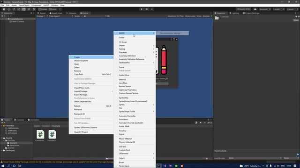Select the Resources folder in Project tree
The width and height of the screenshot is (300, 168).
pos(15,145)
